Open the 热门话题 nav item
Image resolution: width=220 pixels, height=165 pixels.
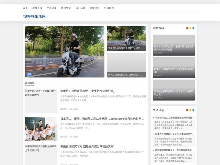(80, 8)
